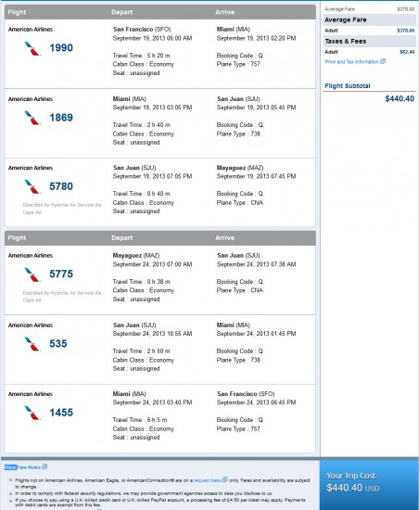Open the View Fare Rules link

pyautogui.click(x=22, y=467)
